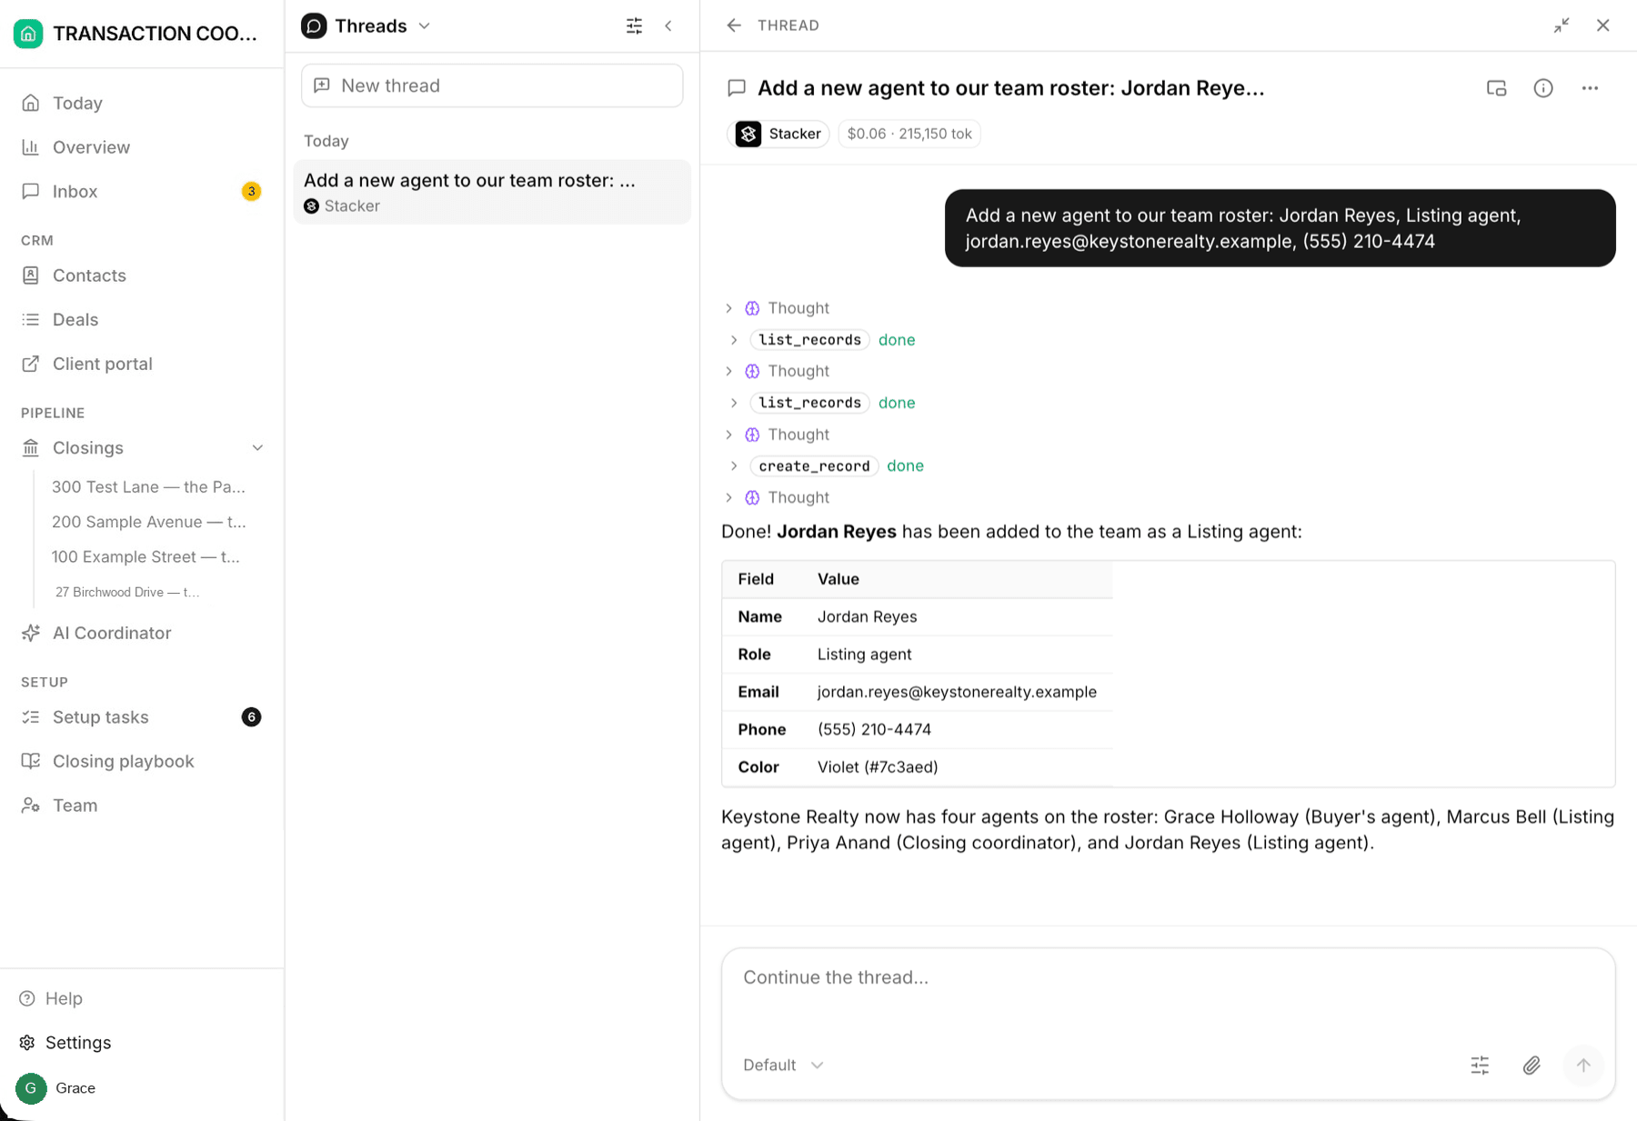Open the more options ellipsis menu

click(1590, 88)
